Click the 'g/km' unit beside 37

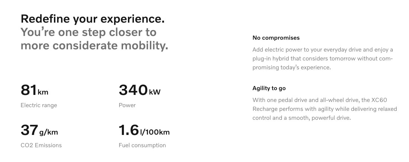(x=48, y=132)
